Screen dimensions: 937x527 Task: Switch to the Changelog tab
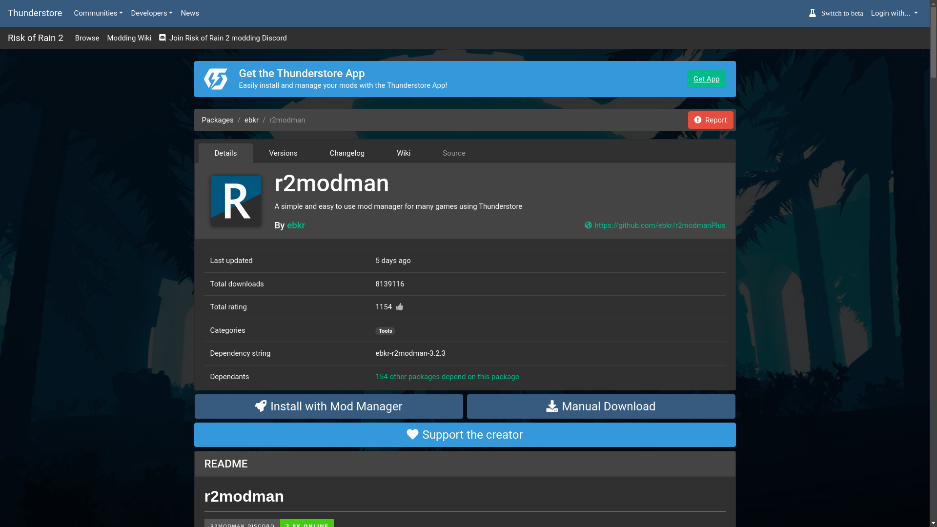pos(347,153)
